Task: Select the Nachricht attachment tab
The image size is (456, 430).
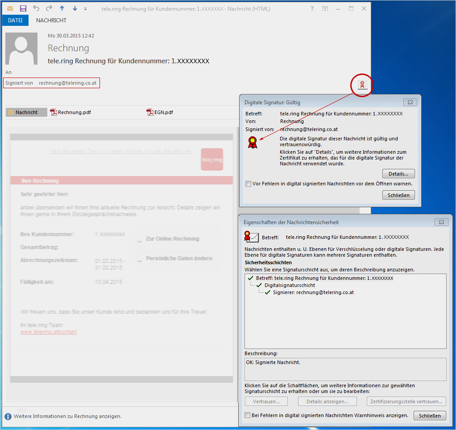Action: [x=26, y=112]
